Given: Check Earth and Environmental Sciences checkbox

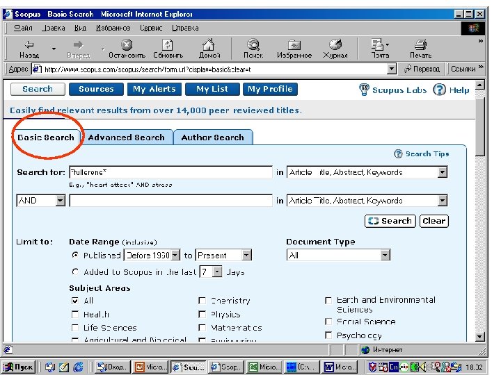Looking at the screenshot, I should click(328, 301).
